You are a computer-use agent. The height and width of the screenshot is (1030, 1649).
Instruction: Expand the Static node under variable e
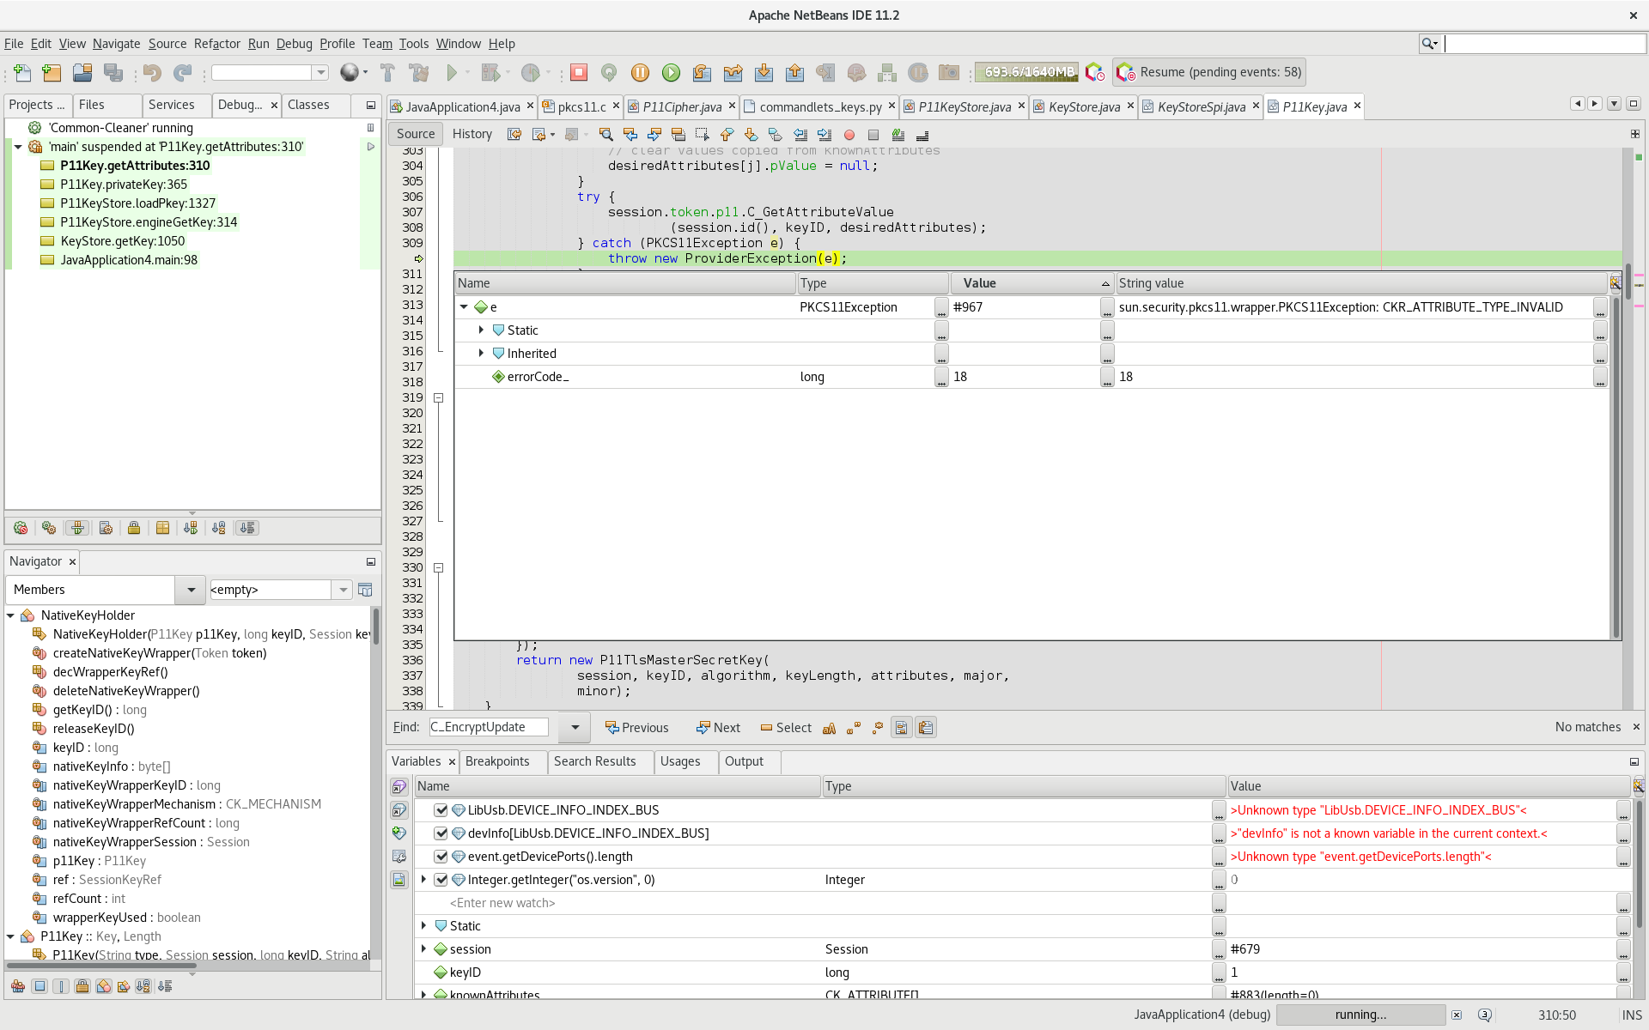(x=481, y=330)
